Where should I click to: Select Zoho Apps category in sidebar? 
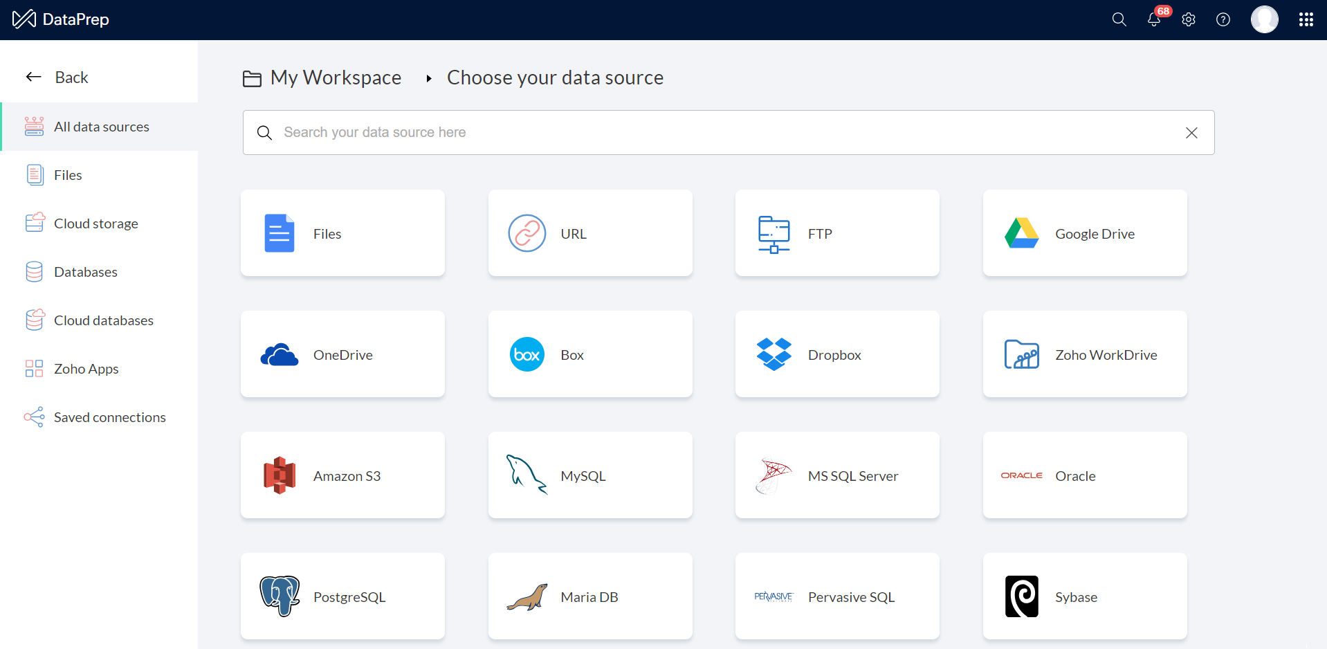click(100, 369)
